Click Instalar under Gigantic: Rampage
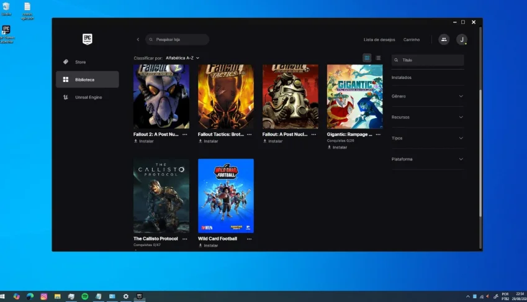Image resolution: width=527 pixels, height=302 pixels. coord(337,147)
